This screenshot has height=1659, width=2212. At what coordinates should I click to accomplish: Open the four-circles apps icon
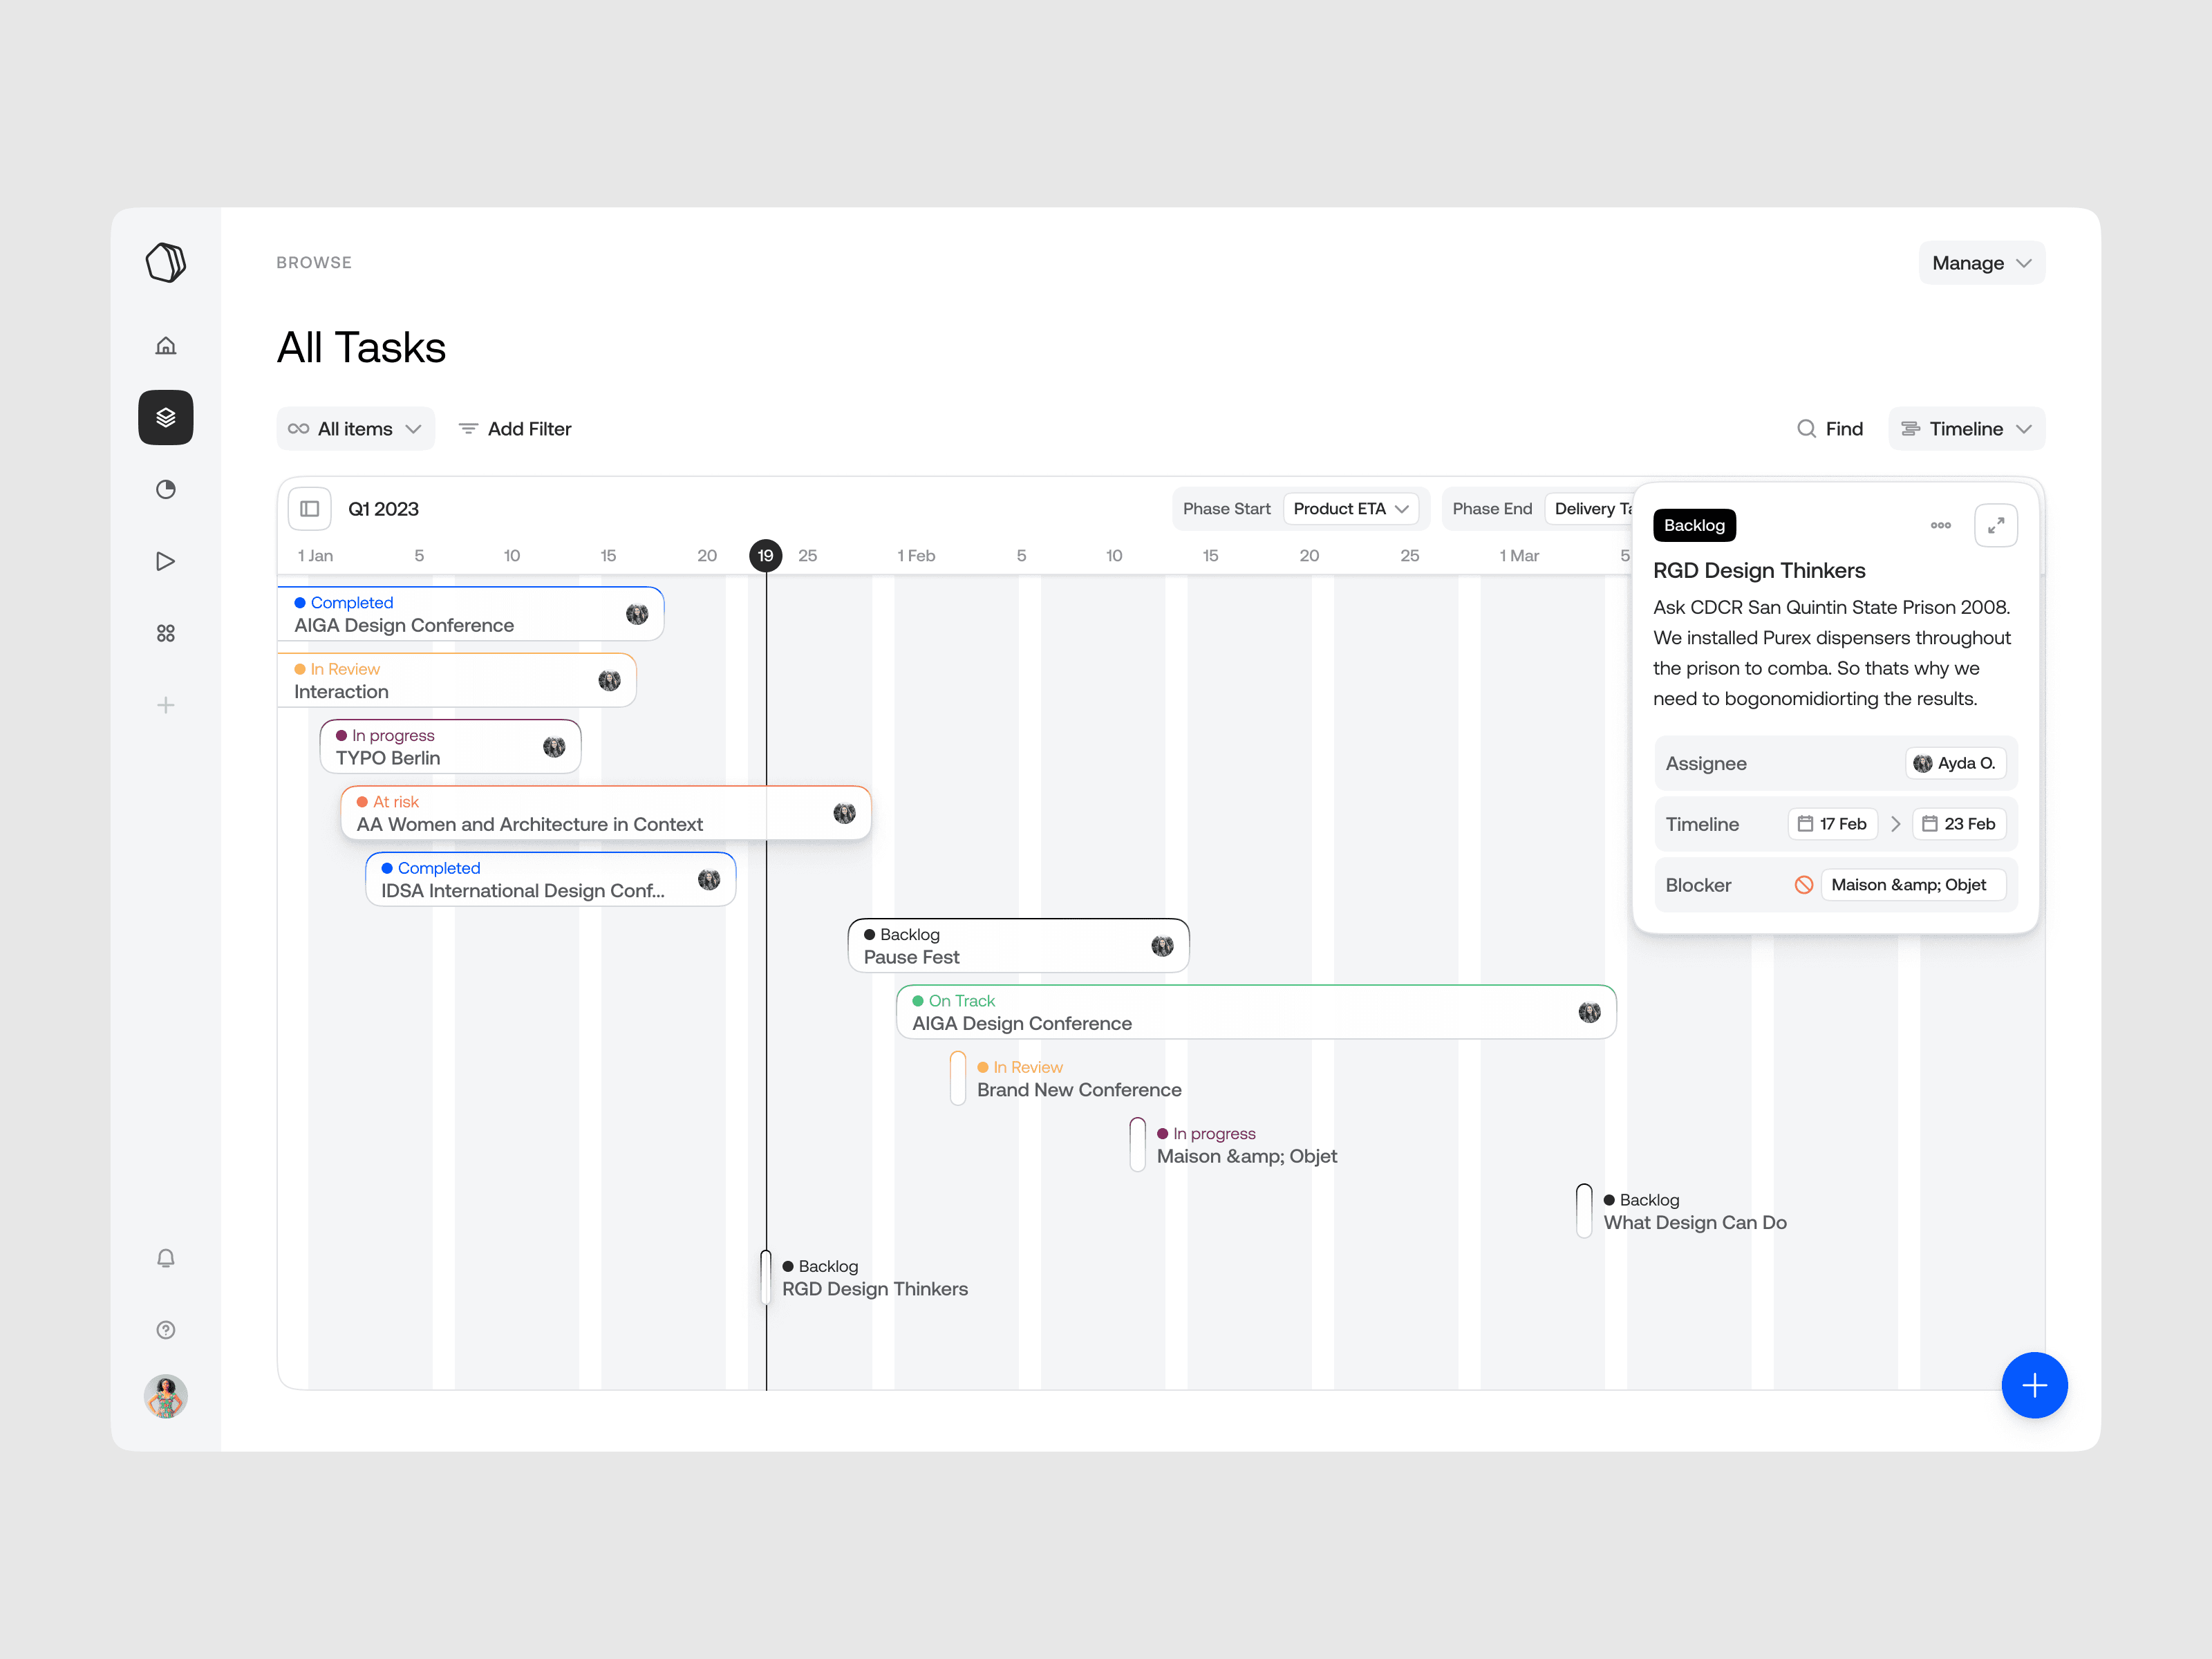166,633
